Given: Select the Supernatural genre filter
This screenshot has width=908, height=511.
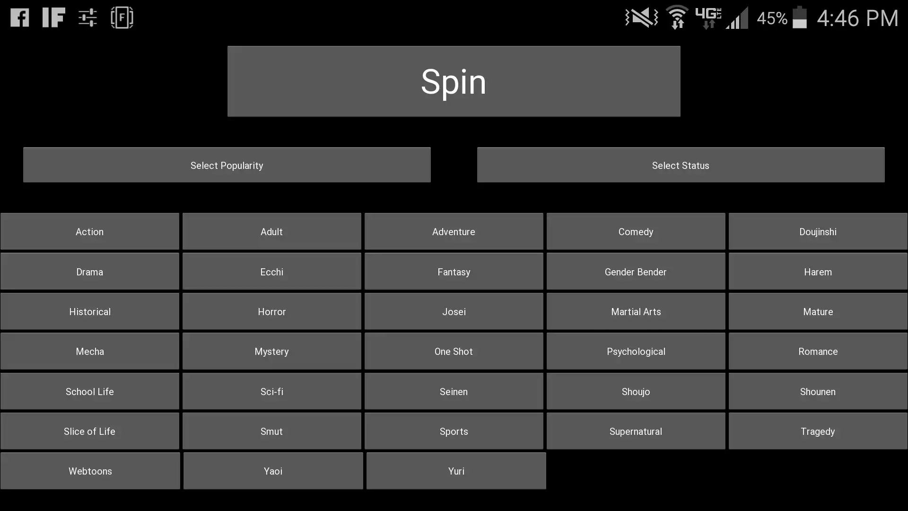Looking at the screenshot, I should (x=636, y=431).
